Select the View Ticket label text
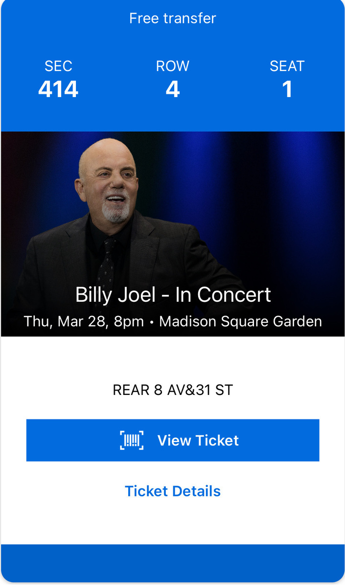The image size is (345, 588). pyautogui.click(x=197, y=440)
